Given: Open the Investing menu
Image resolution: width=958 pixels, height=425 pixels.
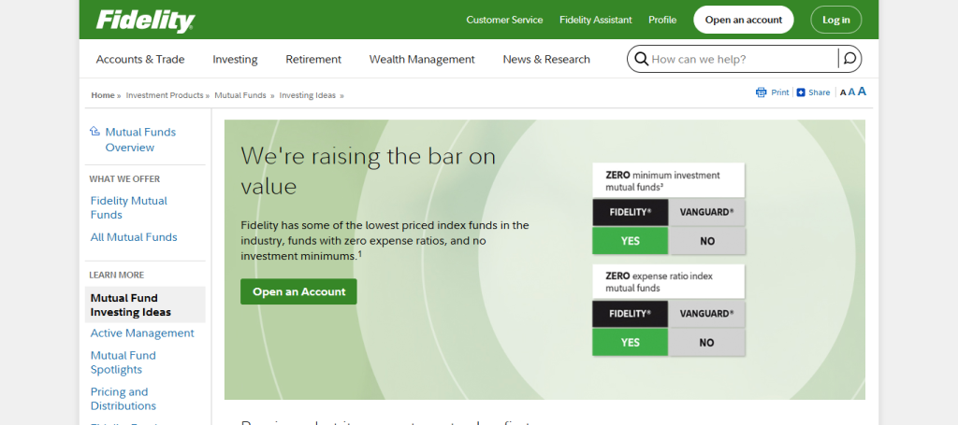Looking at the screenshot, I should coord(235,59).
